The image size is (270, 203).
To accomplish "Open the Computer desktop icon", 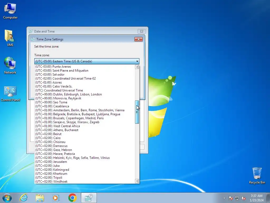I will click(x=10, y=11).
